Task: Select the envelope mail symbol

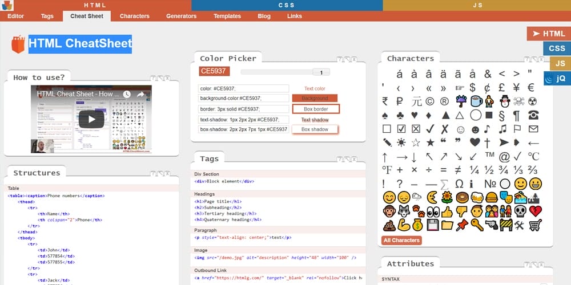Action: [533, 129]
